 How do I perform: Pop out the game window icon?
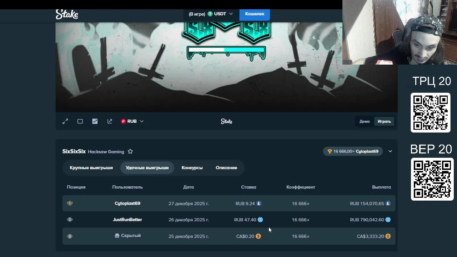[x=110, y=121]
